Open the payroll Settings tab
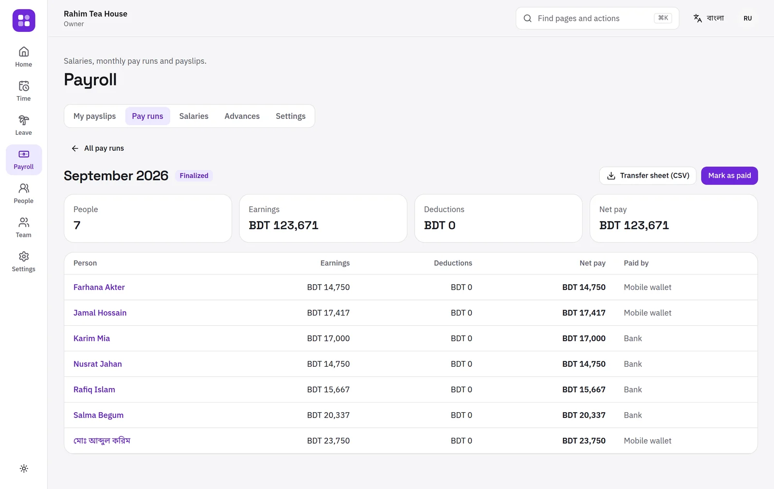This screenshot has height=489, width=774. [x=291, y=116]
